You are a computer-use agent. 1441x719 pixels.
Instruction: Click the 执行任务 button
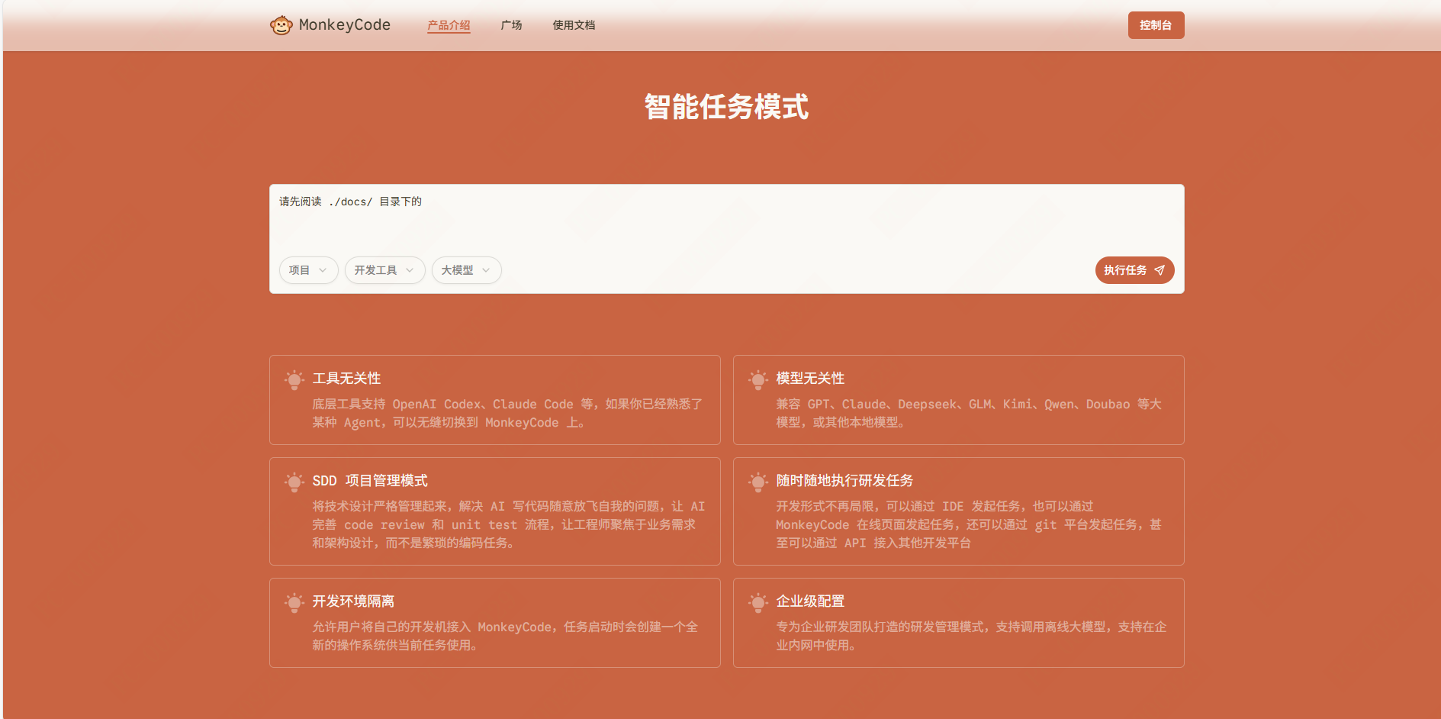(1134, 270)
